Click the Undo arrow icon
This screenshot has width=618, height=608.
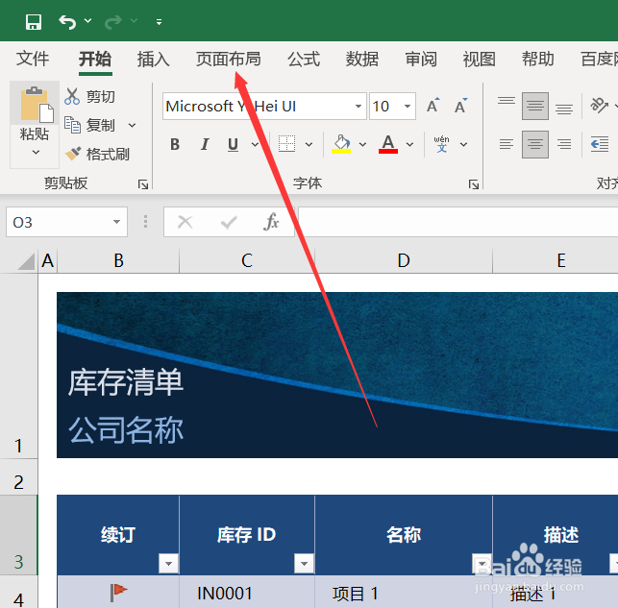(67, 22)
